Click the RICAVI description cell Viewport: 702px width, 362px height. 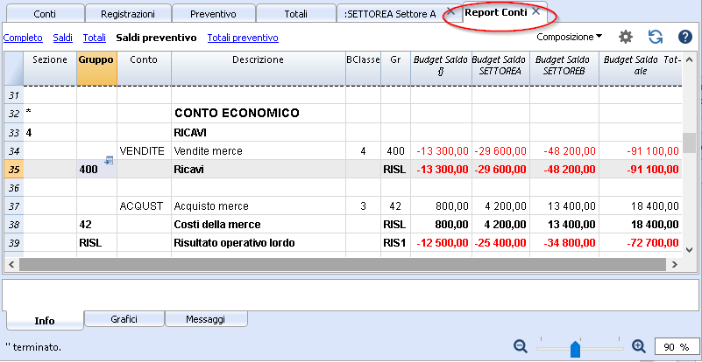point(259,132)
